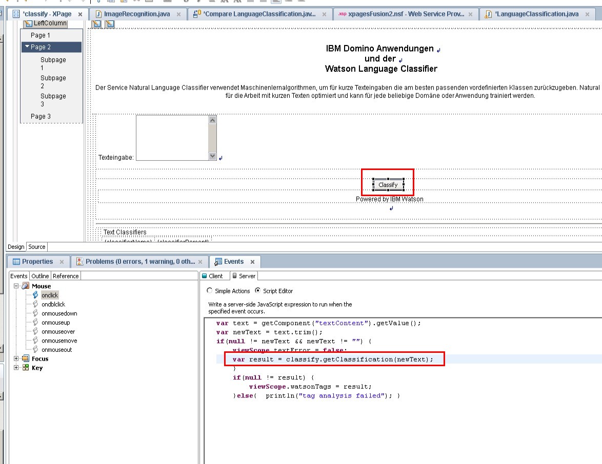The height and width of the screenshot is (464, 602).
Task: Open the Problems panel tab
Action: 140,262
